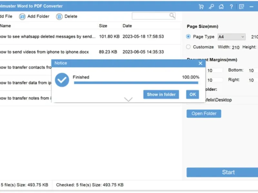The height and width of the screenshot is (193, 258).
Task: Click the Notice dialog title
Action: [61, 63]
